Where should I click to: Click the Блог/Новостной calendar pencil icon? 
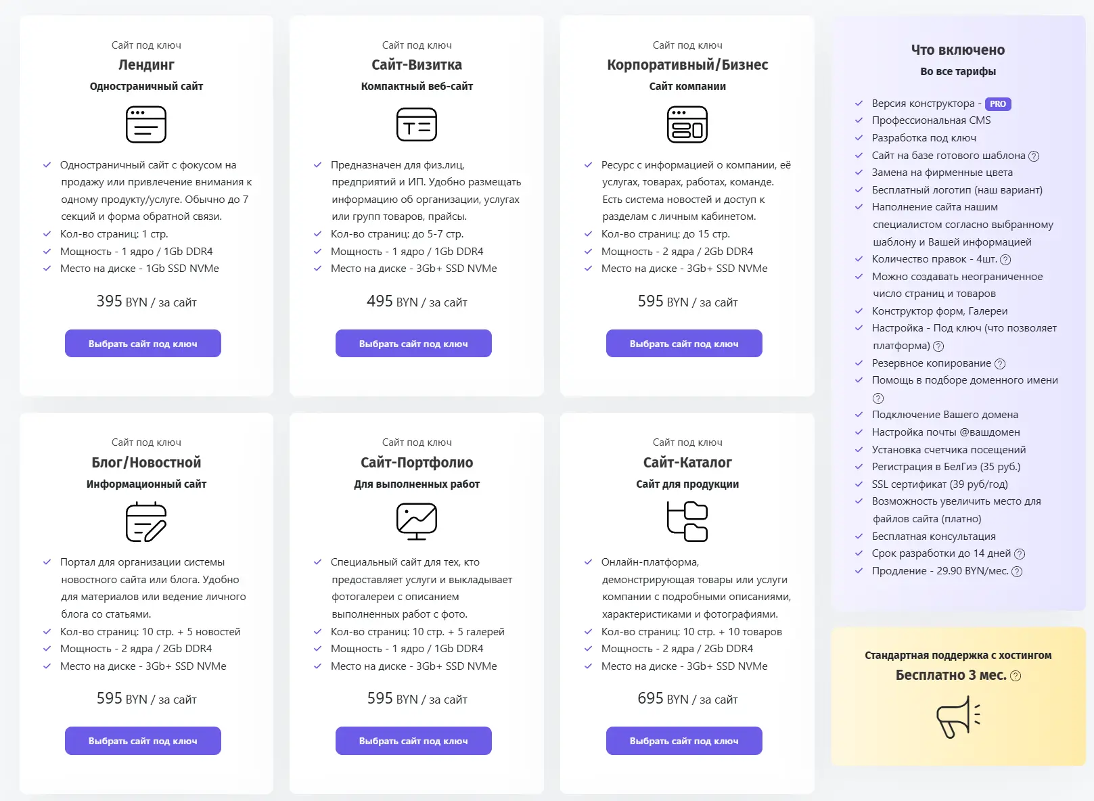coord(146,522)
